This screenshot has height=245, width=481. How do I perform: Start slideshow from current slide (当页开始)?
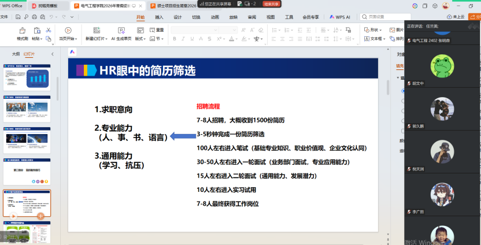click(x=68, y=32)
